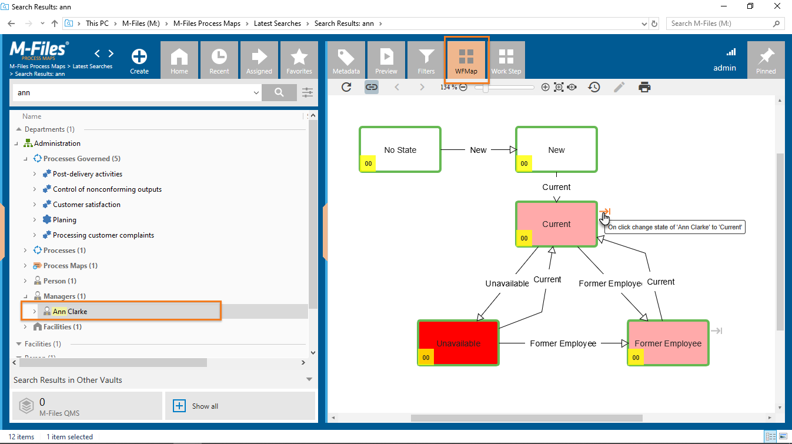Click the Pinned tab
792x444 pixels.
[766, 60]
